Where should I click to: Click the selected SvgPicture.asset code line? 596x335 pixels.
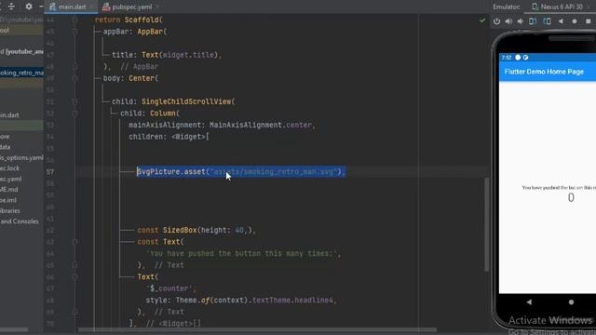click(241, 171)
